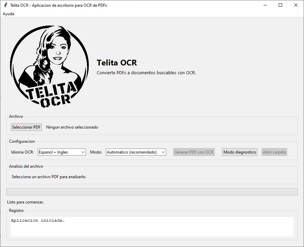Maximize the Telita OCR window
Viewport: 304px width, 247px height.
[x=280, y=5]
